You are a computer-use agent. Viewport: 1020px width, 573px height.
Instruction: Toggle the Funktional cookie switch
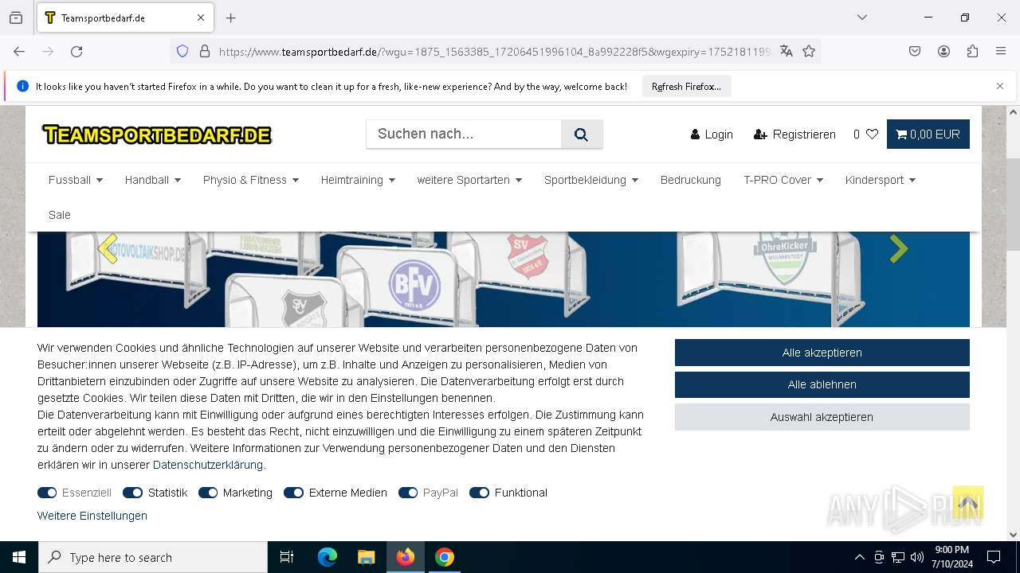coord(479,493)
